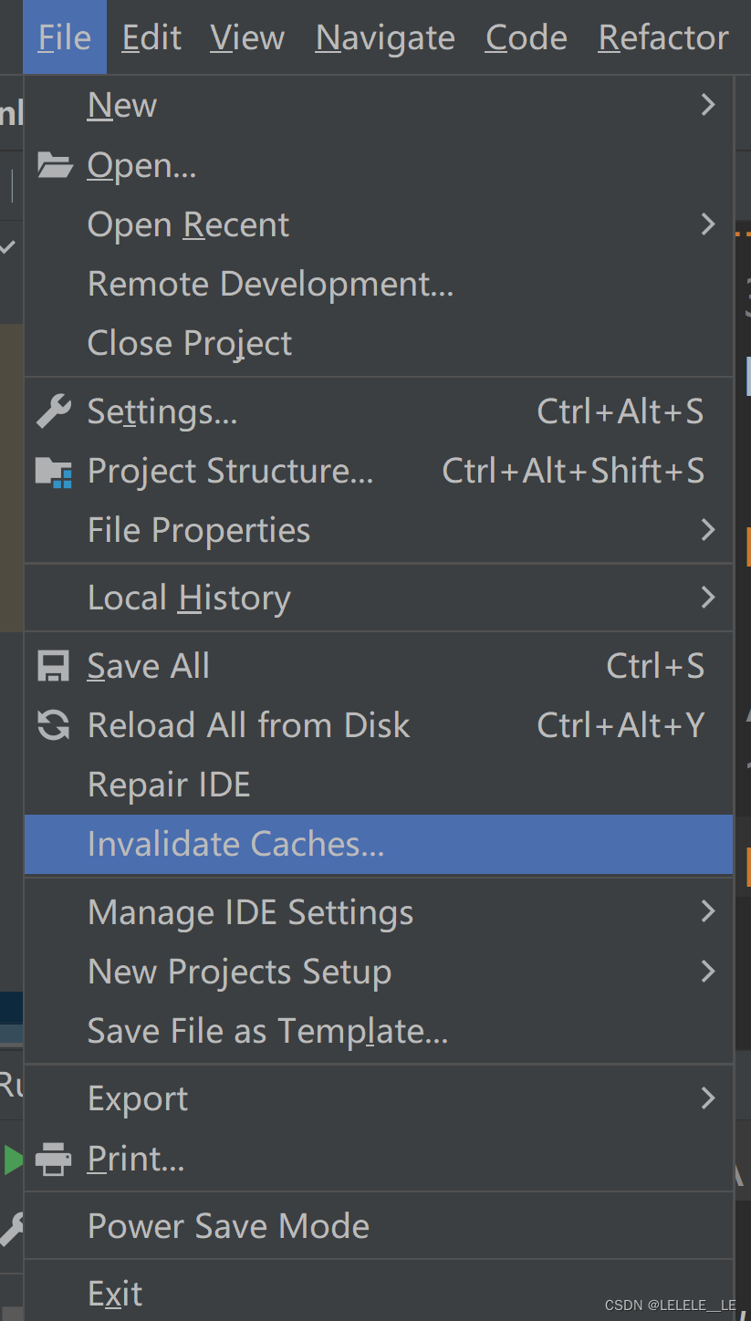Expand Manage IDE Settings submenu
The image size is (751, 1321).
[707, 911]
